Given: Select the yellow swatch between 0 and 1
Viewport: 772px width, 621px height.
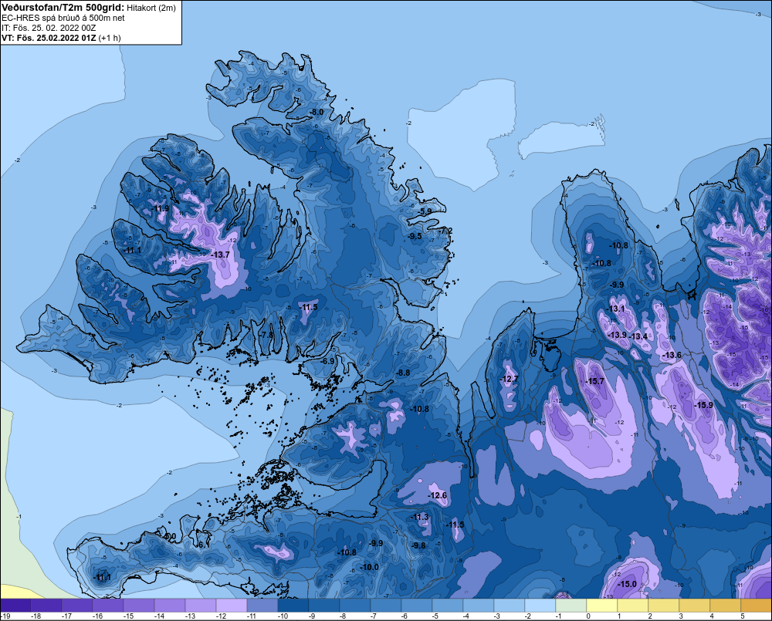Looking at the screenshot, I should click(601, 606).
